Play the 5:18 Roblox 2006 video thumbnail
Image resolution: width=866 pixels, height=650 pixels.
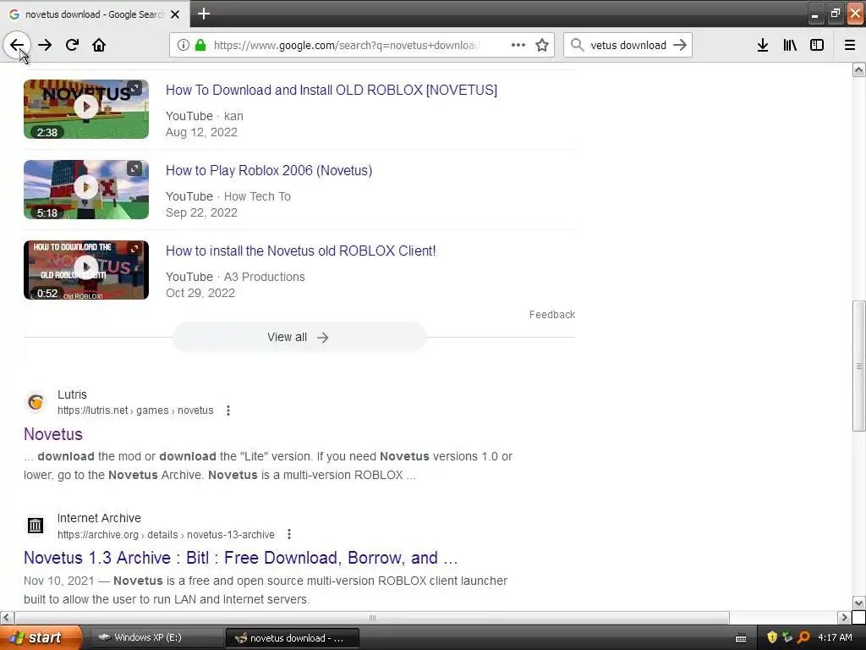[x=86, y=189]
